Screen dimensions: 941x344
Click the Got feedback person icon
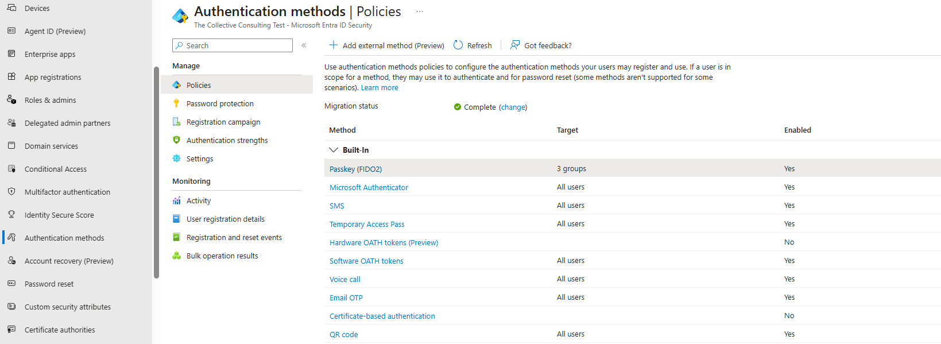tap(515, 45)
